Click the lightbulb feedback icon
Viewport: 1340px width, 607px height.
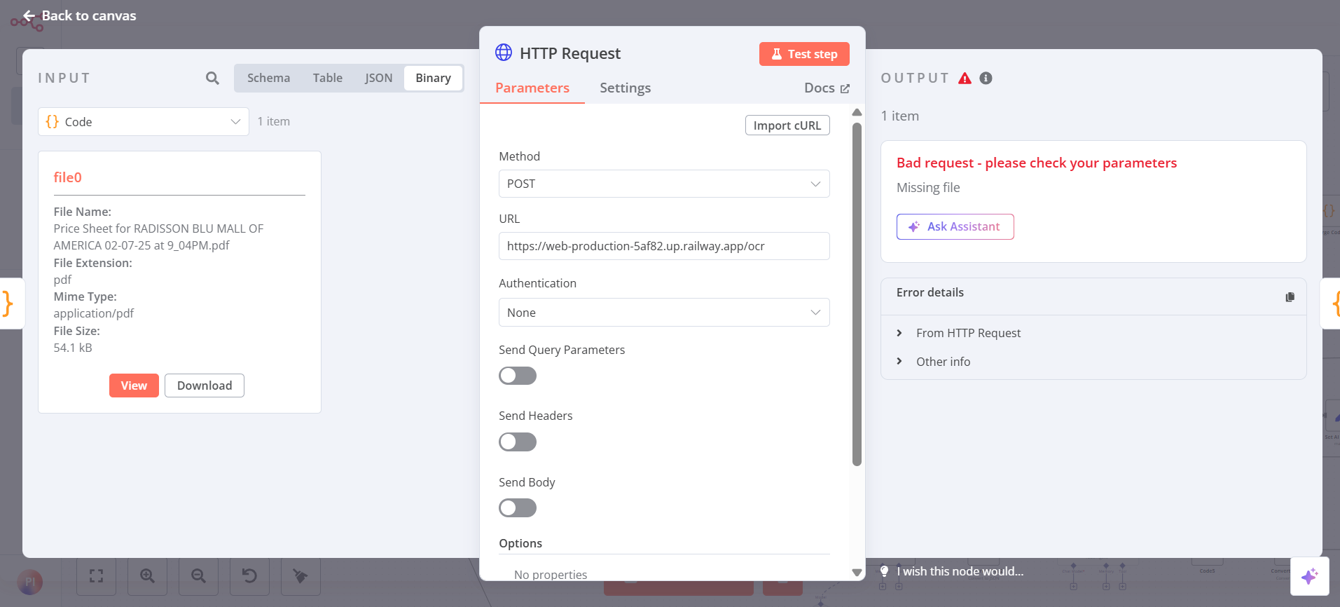[885, 571]
